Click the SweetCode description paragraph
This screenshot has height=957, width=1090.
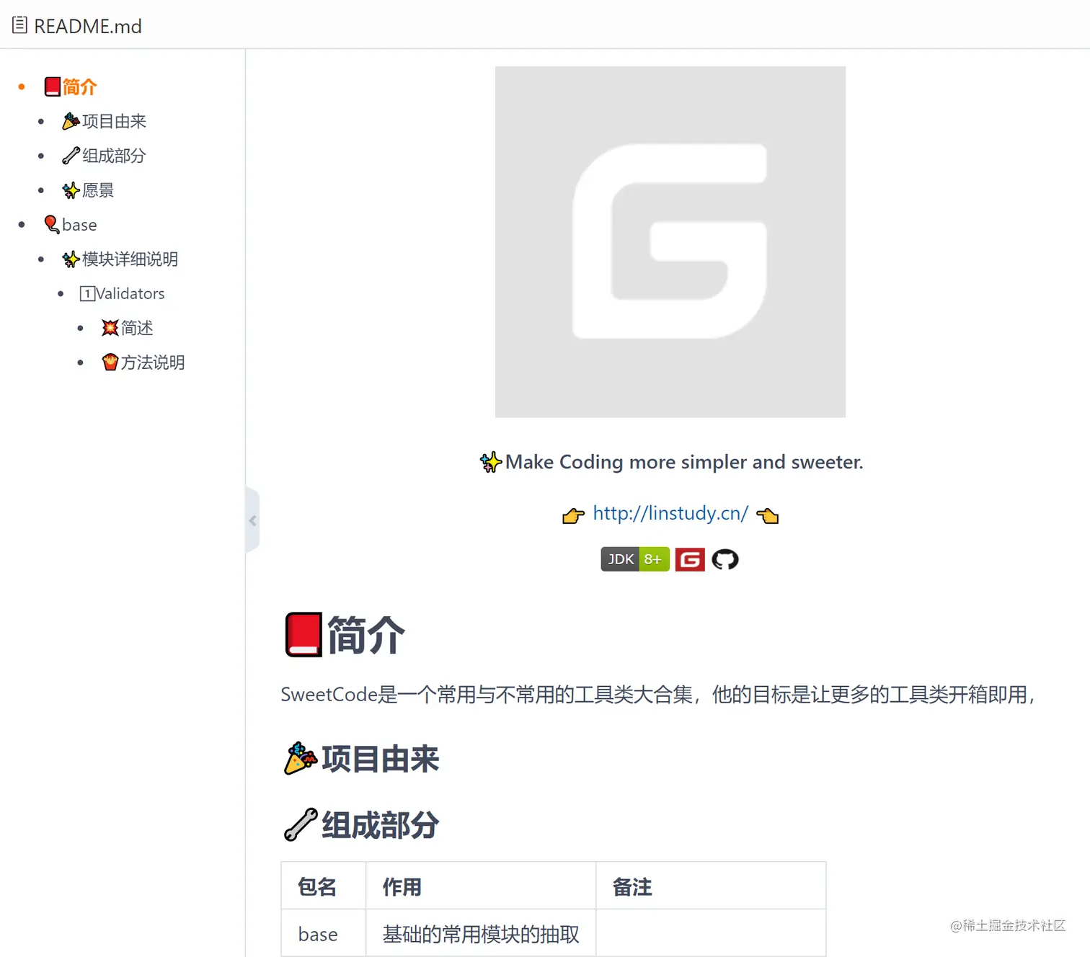(659, 695)
